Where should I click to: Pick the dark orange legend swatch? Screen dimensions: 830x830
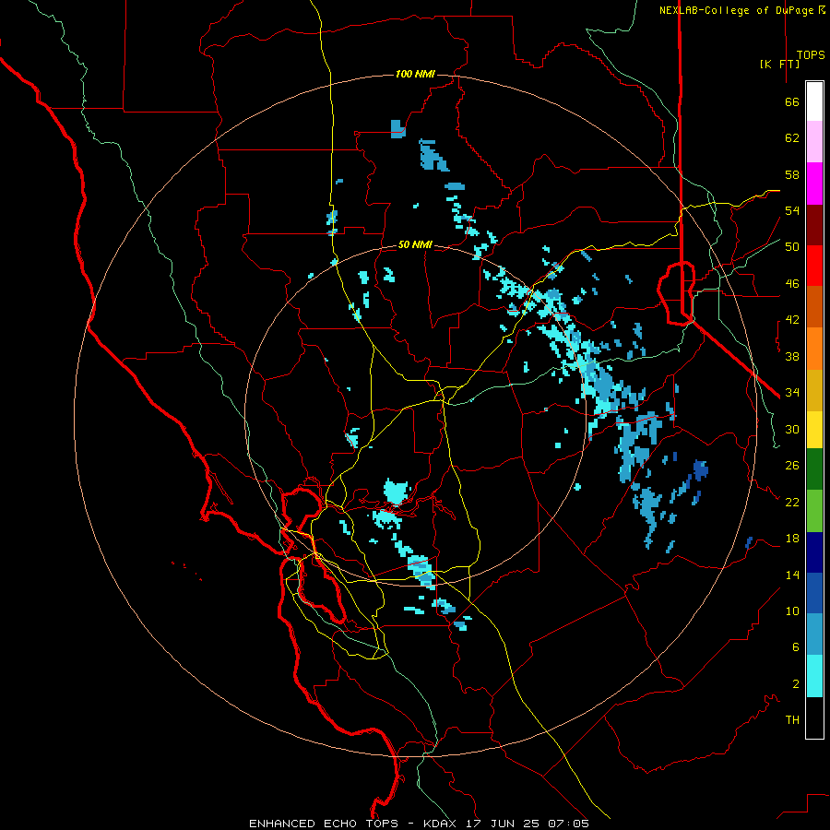814,307
